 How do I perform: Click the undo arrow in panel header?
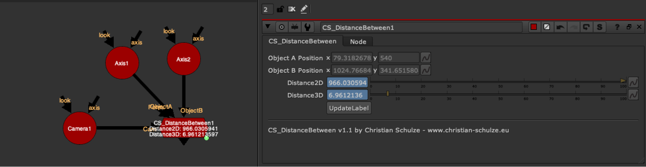tap(560, 27)
